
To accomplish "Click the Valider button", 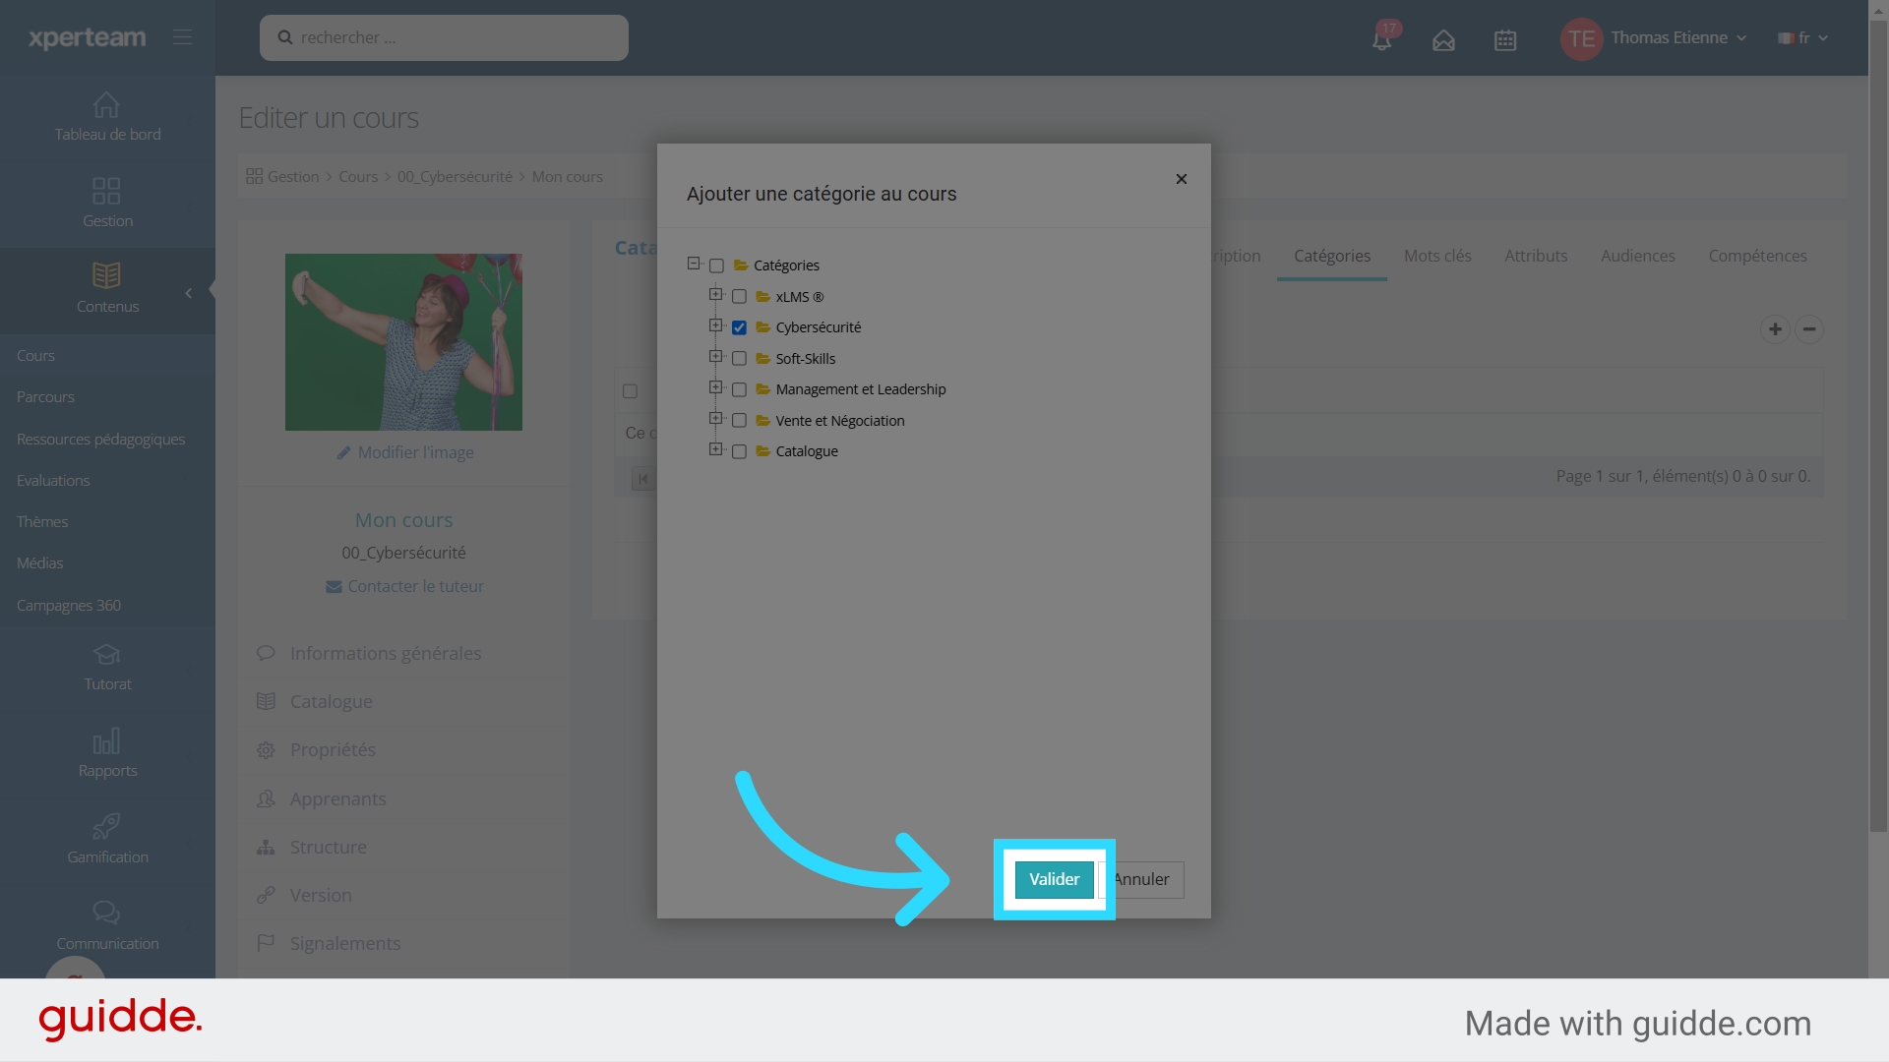I will 1054,879.
